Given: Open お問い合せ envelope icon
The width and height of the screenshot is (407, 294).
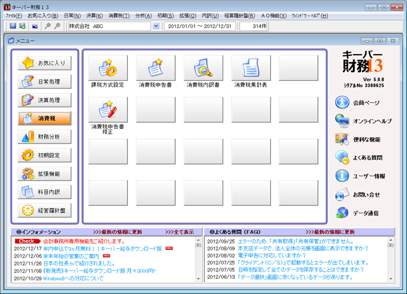Looking at the screenshot, I should (x=342, y=195).
